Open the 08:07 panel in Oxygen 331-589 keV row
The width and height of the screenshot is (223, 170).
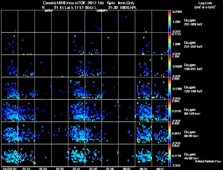click(127, 21)
